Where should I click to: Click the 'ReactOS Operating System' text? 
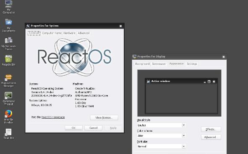(x=47, y=89)
